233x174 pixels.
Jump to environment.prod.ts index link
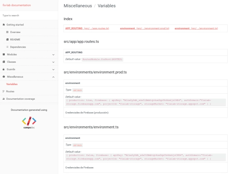pos(145,28)
